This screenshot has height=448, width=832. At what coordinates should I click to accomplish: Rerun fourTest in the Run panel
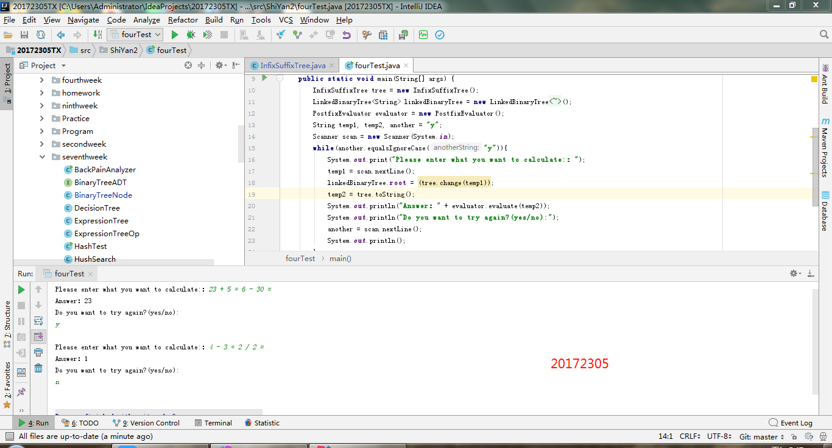21,290
